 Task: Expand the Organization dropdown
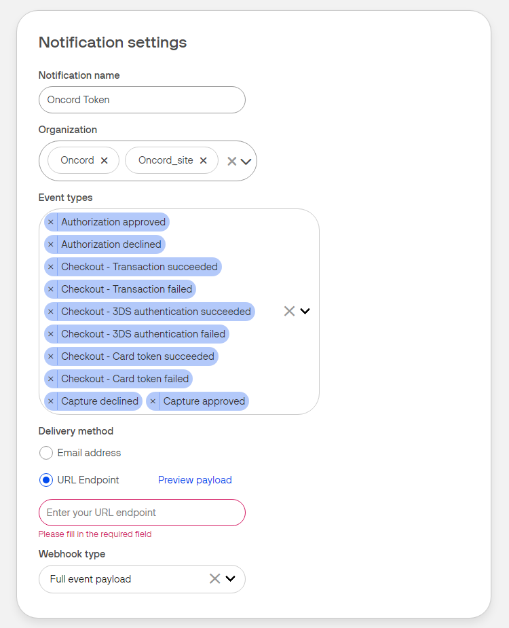tap(246, 162)
